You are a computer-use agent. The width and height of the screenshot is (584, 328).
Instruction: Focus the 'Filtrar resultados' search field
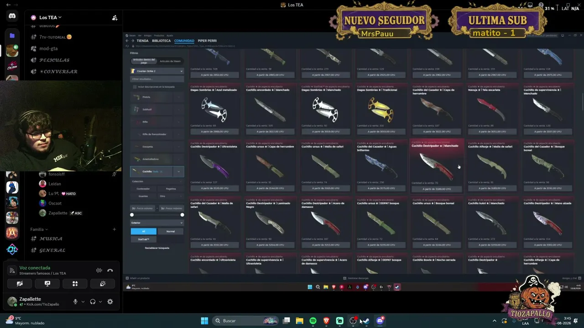pos(157,79)
